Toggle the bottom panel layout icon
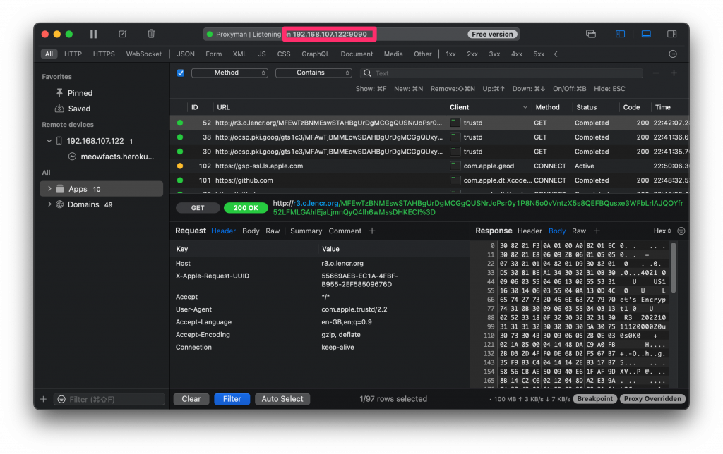This screenshot has height=454, width=723. [x=646, y=34]
